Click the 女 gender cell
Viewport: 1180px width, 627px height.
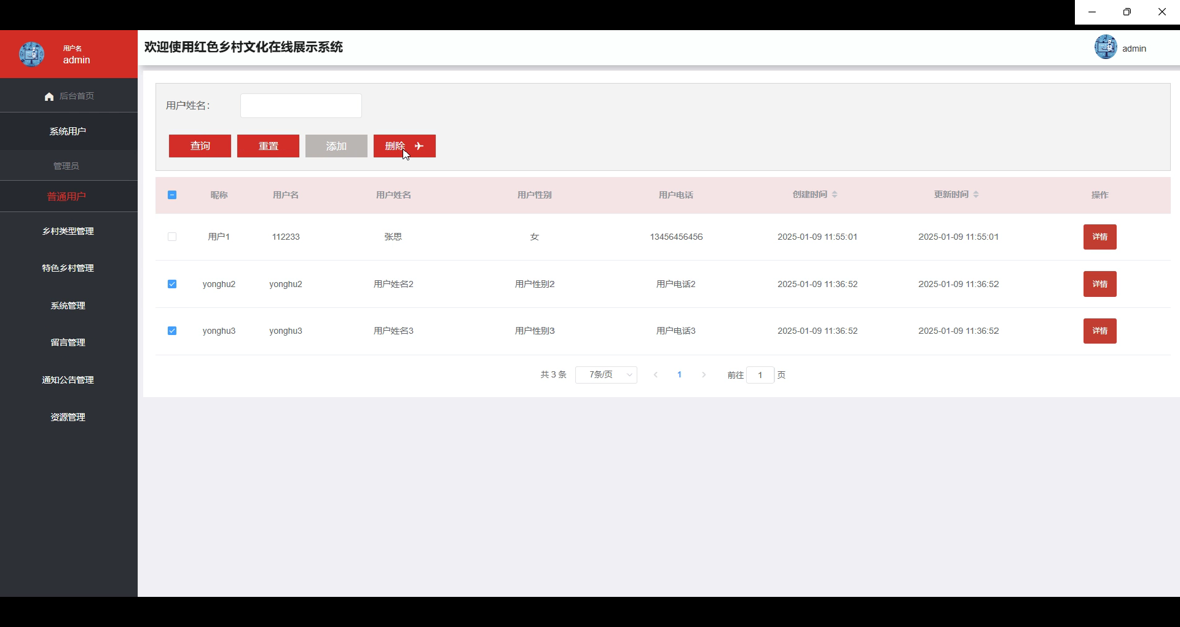535,237
